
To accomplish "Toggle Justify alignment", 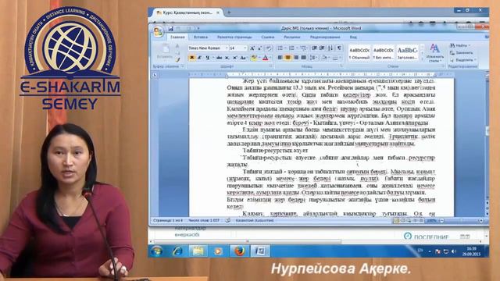I will (x=304, y=58).
